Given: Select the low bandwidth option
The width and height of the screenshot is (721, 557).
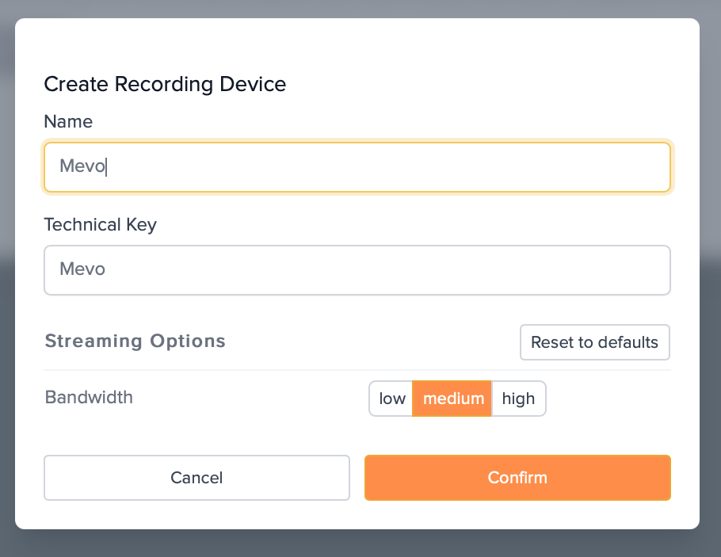Looking at the screenshot, I should [x=391, y=399].
